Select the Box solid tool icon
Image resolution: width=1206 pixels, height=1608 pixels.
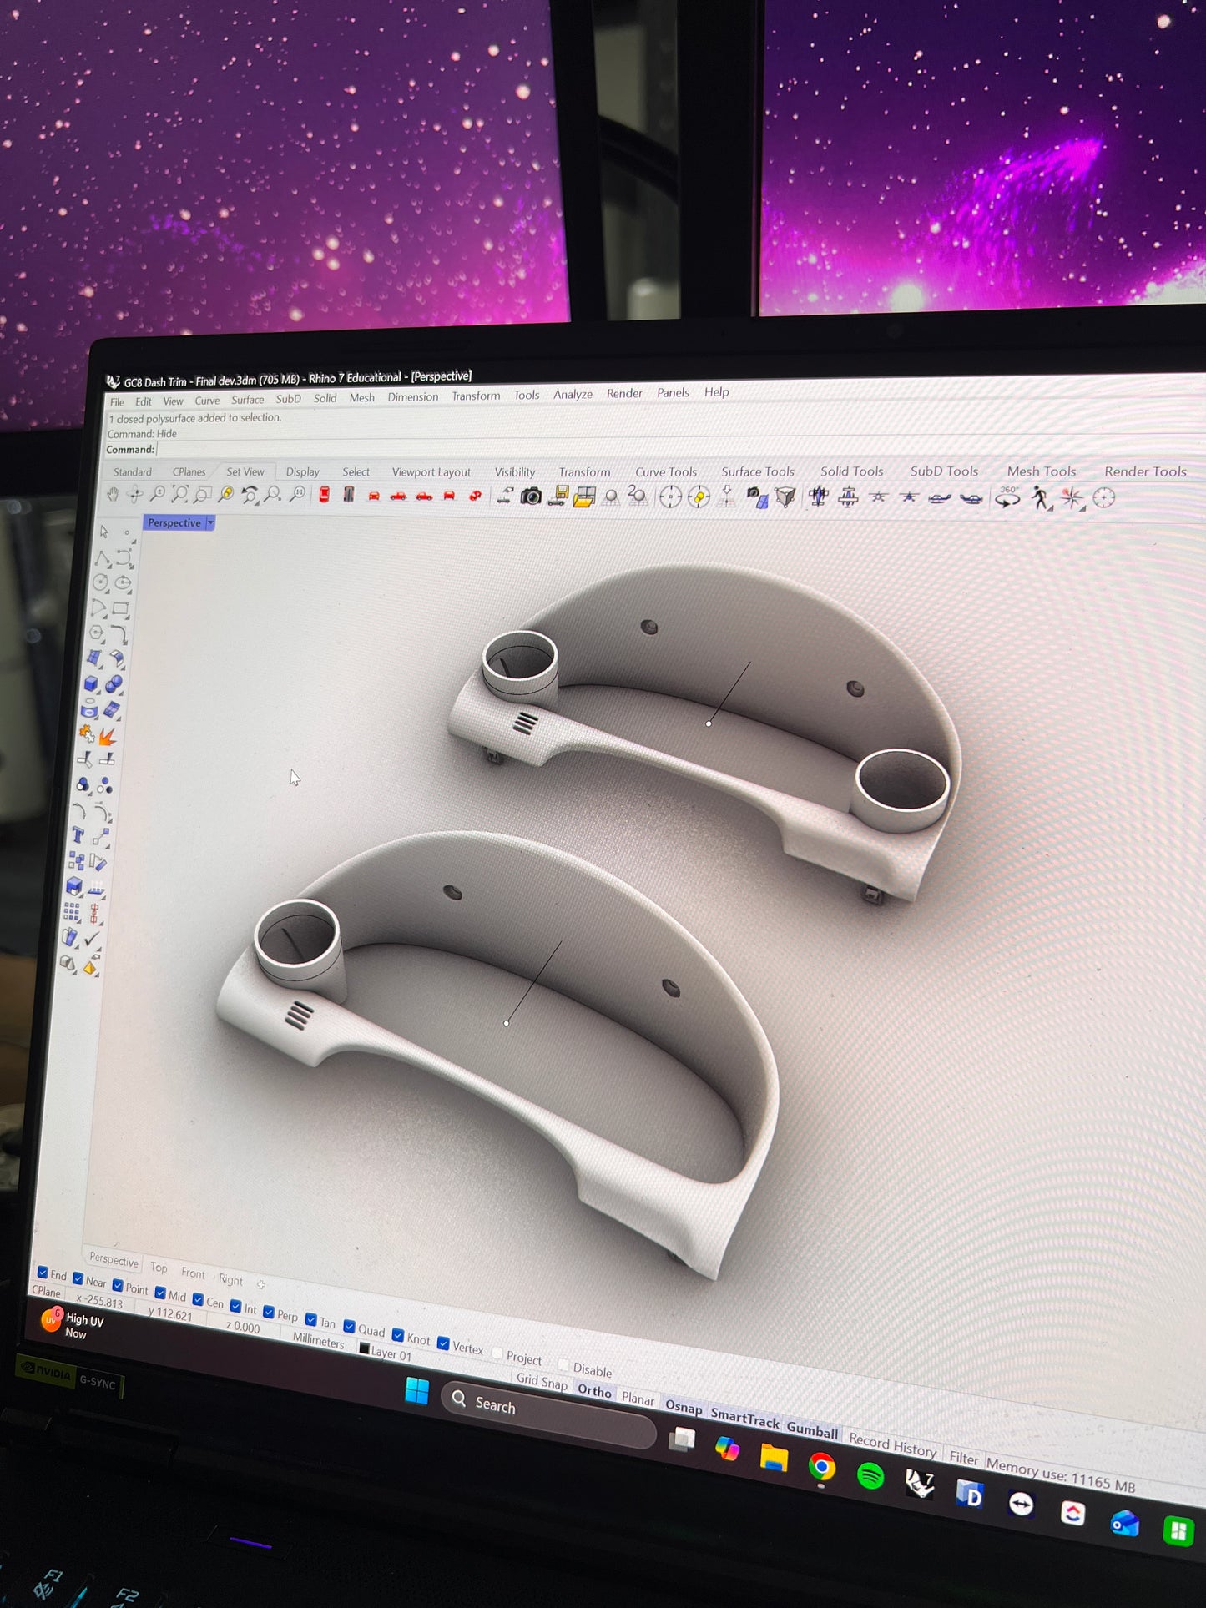[x=91, y=684]
